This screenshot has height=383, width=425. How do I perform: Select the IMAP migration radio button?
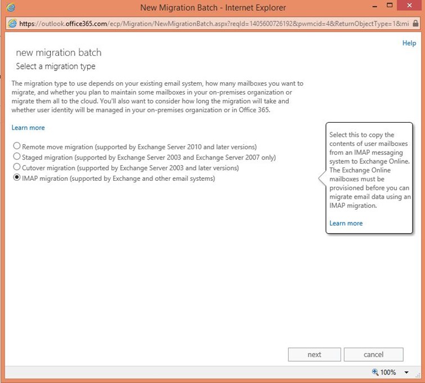point(17,177)
